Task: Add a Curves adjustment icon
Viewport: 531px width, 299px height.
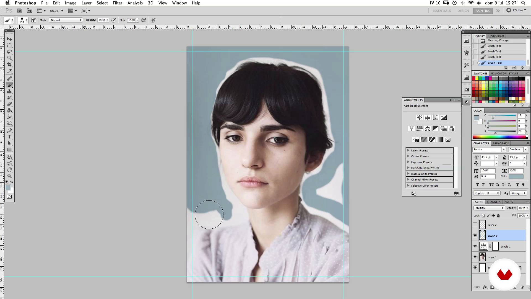Action: coord(436,118)
